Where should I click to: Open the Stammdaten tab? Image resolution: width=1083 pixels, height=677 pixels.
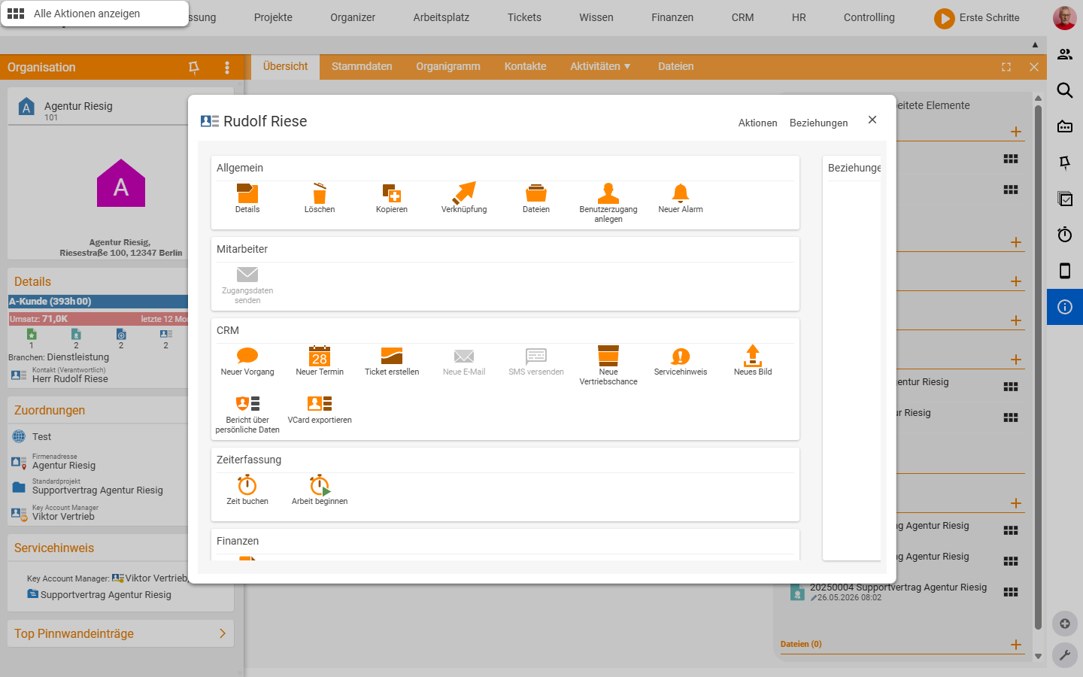click(x=362, y=66)
